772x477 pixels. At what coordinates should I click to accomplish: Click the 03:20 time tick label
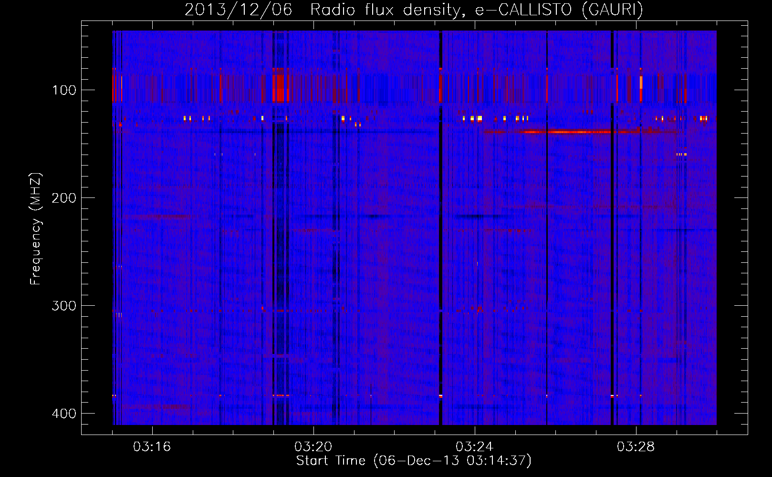point(313,447)
